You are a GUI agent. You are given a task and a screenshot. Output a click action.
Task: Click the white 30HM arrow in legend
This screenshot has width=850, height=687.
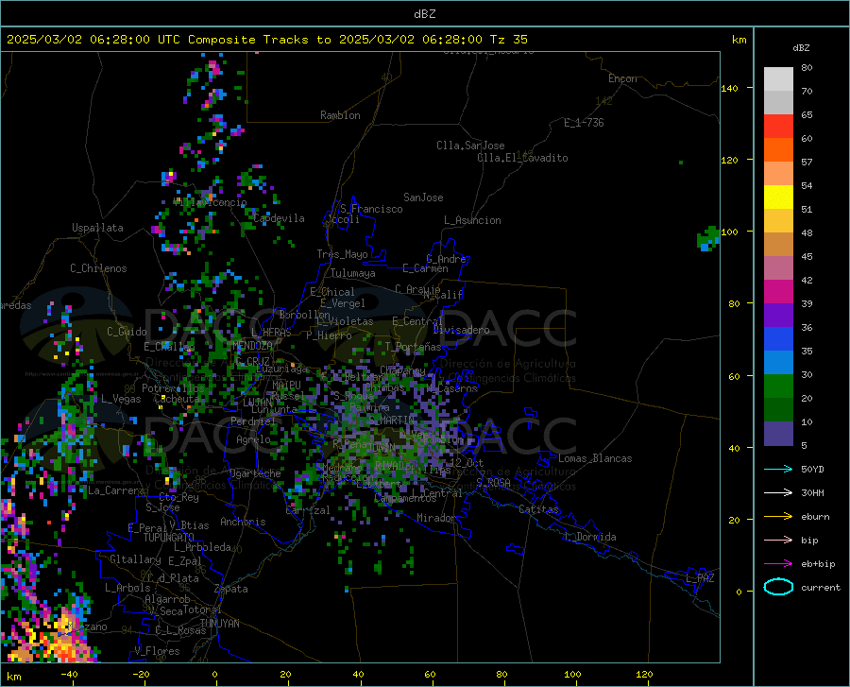pyautogui.click(x=778, y=493)
